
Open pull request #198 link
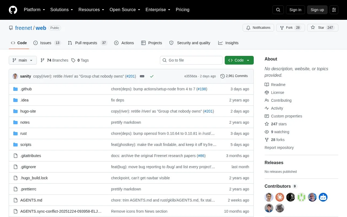click(202, 89)
